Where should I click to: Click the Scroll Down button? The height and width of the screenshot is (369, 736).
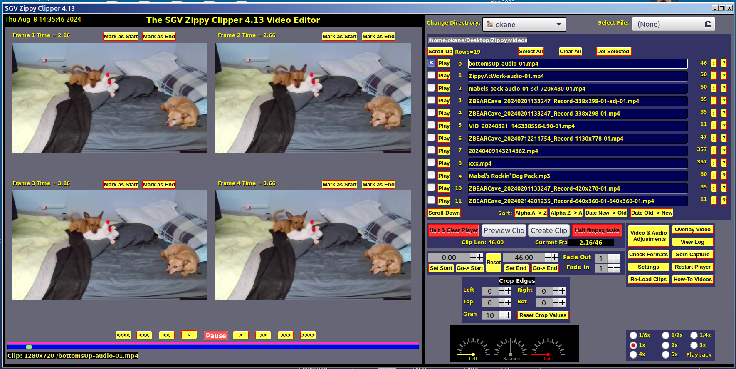coord(444,213)
